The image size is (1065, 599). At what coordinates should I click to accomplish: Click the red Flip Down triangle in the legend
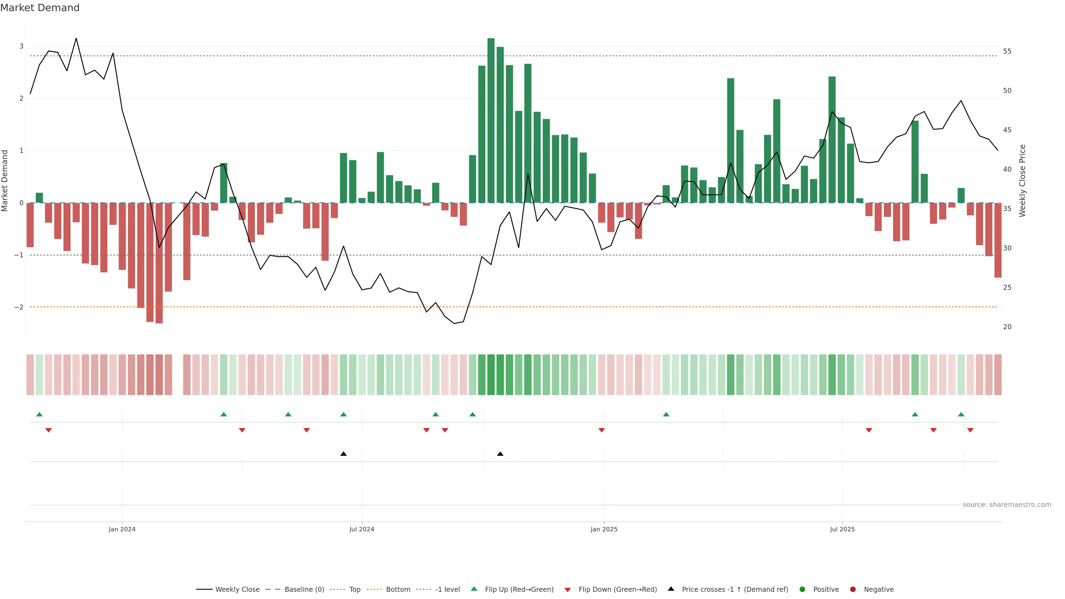568,590
